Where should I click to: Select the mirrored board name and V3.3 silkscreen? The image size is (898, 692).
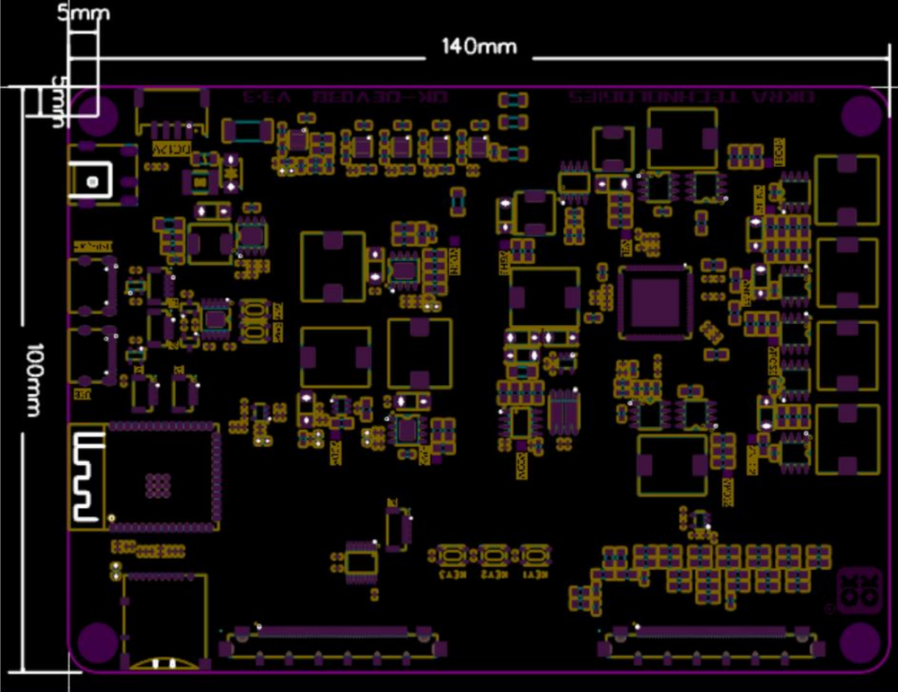pos(346,97)
